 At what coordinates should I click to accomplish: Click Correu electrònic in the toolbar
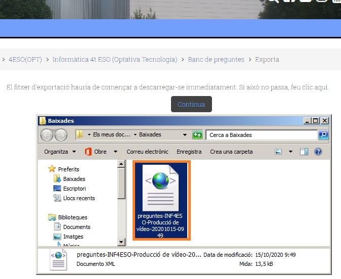click(147, 152)
